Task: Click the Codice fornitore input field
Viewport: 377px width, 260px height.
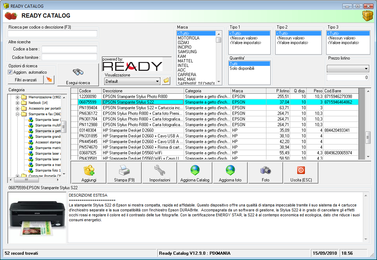Action: click(x=69, y=57)
